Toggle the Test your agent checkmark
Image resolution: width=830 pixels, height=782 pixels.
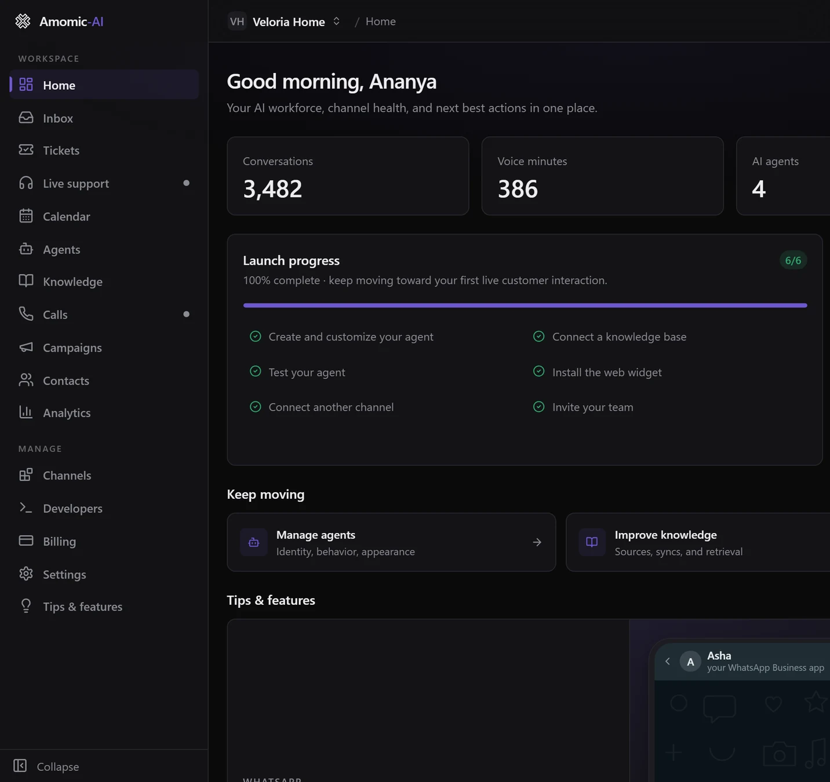click(x=255, y=371)
